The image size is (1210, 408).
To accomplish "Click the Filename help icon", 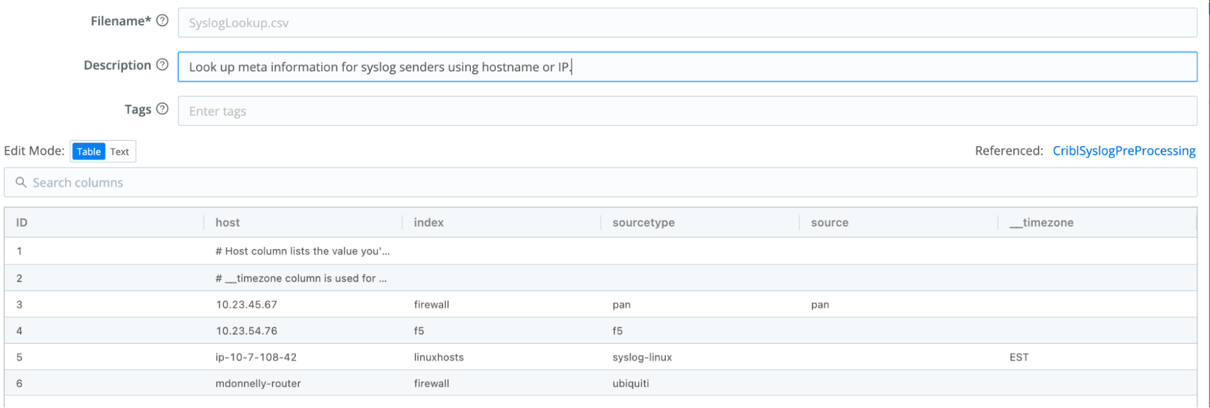I will (x=162, y=20).
